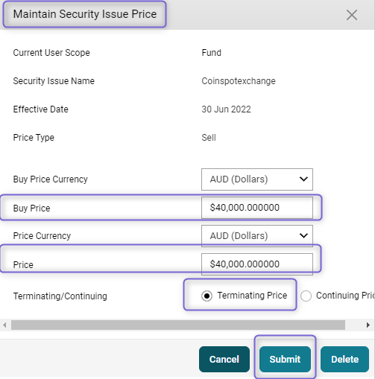The image size is (375, 379).
Task: Click the Fund user scope value
Action: [211, 53]
